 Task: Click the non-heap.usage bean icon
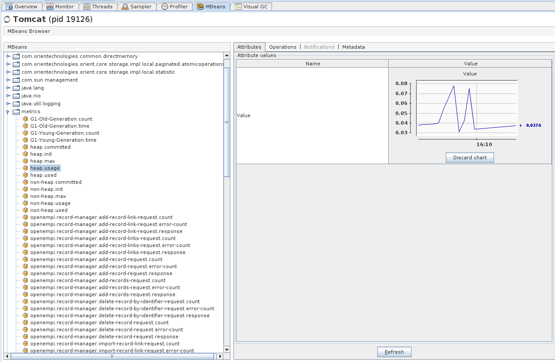click(25, 203)
